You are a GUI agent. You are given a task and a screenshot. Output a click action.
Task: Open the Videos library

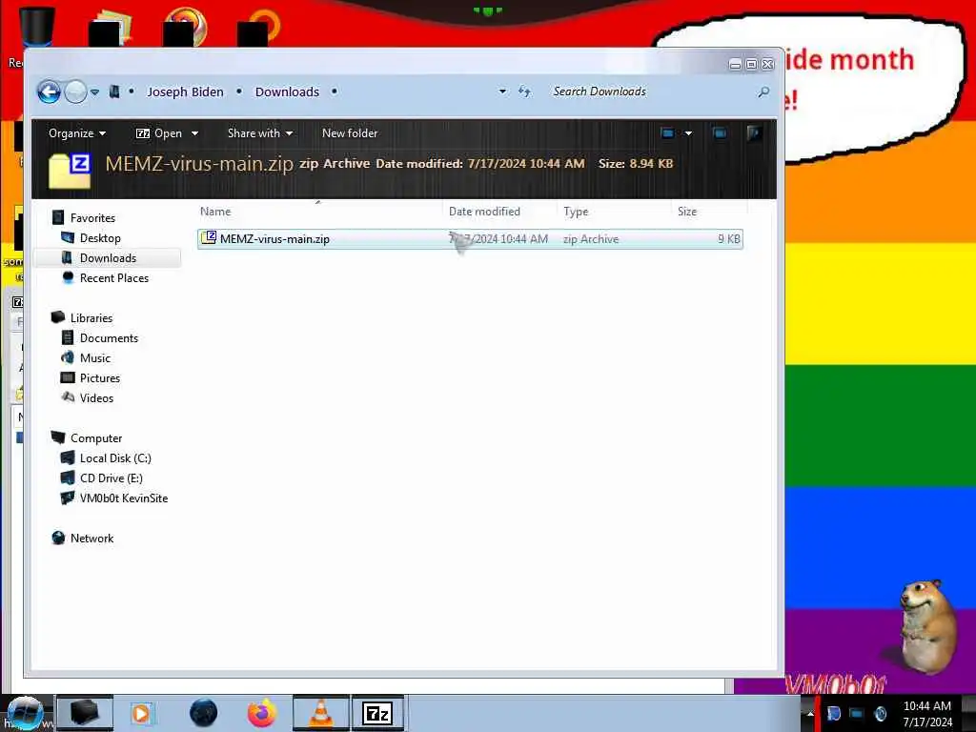tap(96, 398)
